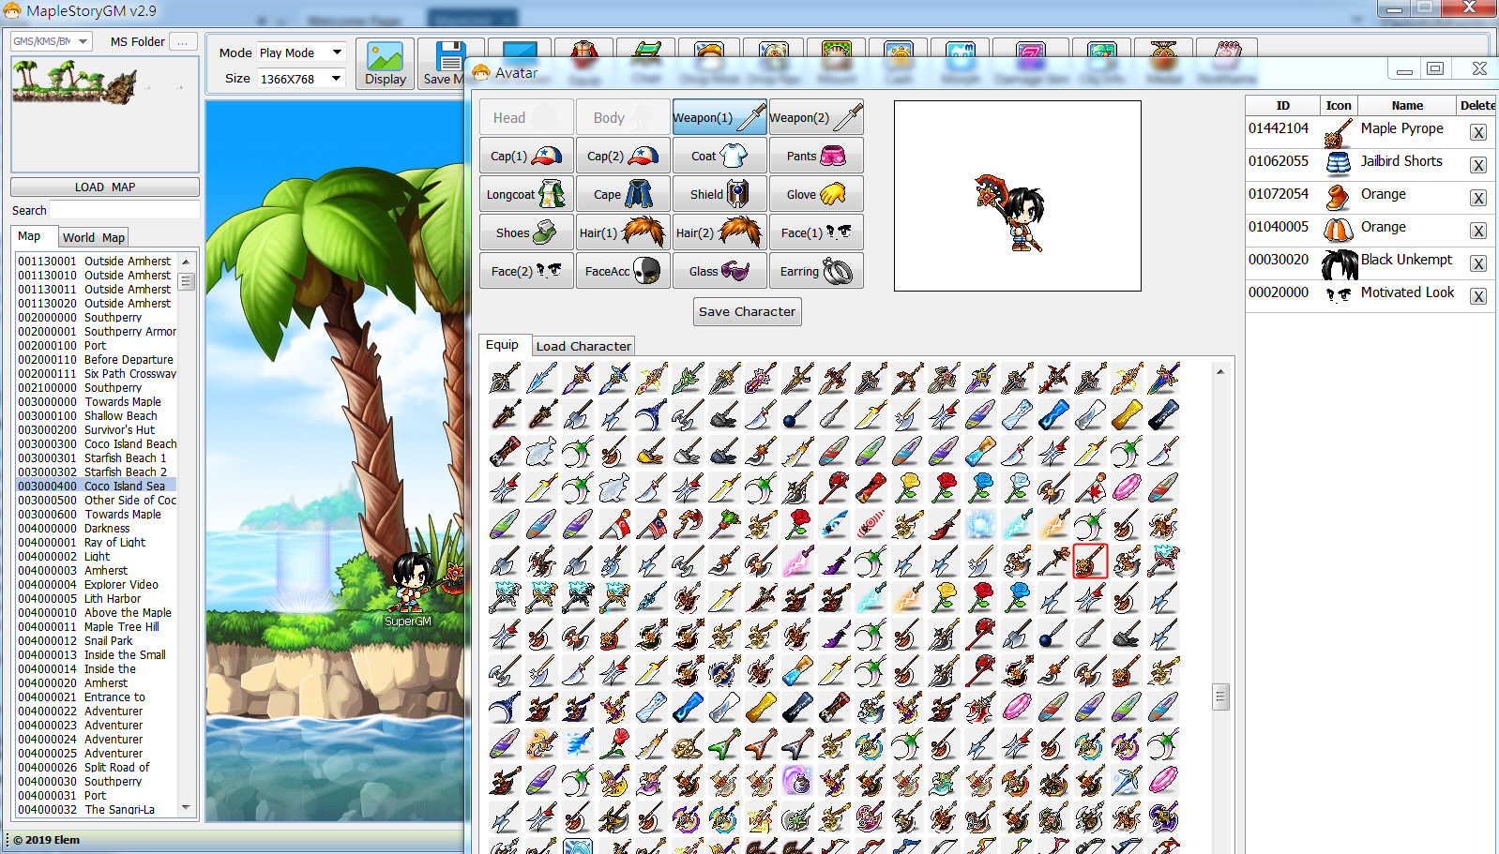The height and width of the screenshot is (854, 1499).
Task: Select the Head category button
Action: [x=526, y=117]
